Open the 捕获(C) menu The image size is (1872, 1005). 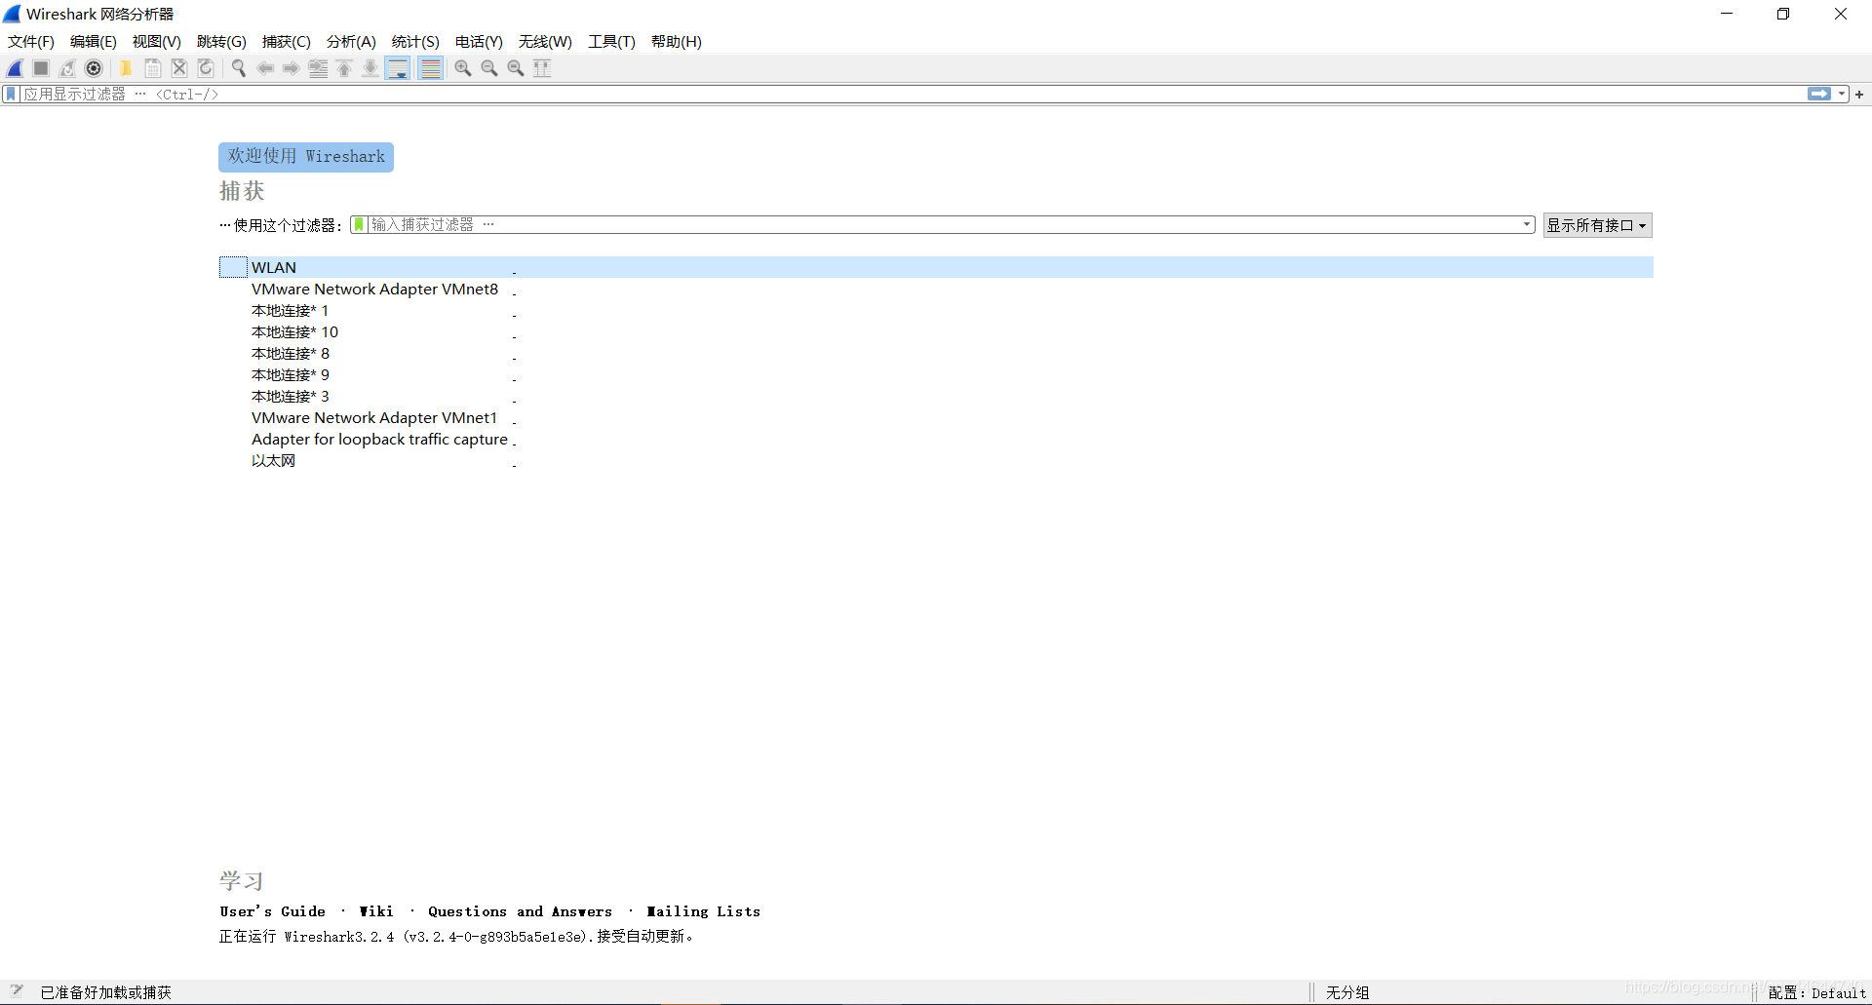tap(287, 42)
